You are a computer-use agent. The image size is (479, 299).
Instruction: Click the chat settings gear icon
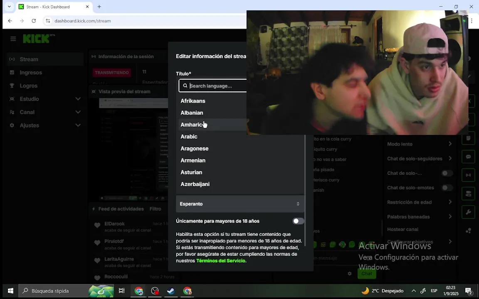click(349, 274)
